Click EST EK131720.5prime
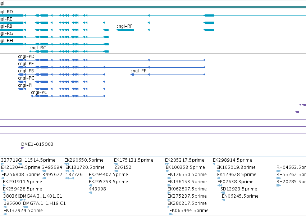 click(85, 167)
